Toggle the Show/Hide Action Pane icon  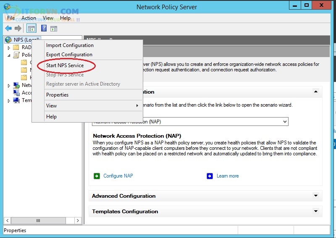pos(54,29)
